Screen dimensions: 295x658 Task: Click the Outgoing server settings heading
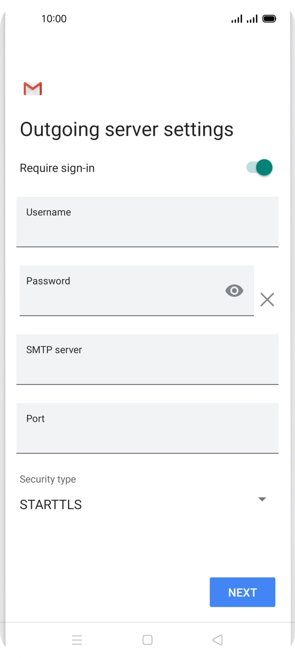pyautogui.click(x=127, y=130)
